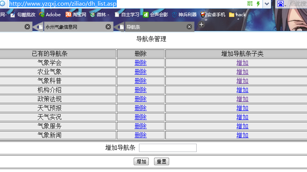Image resolution: width=307 pixels, height=172 pixels.
Task: Add subcategory to 气象新闻 row
Action: click(x=242, y=135)
